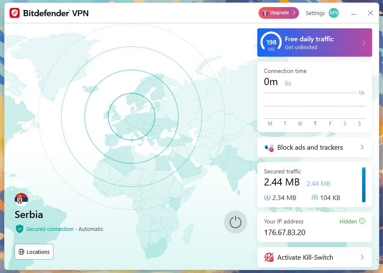Toggle the VPN power button
Image resolution: width=383 pixels, height=273 pixels.
tap(236, 222)
